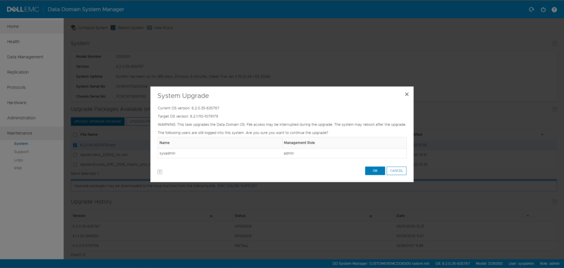Click the Configure System icon
Screen dimensions: 564x268
[73, 28]
